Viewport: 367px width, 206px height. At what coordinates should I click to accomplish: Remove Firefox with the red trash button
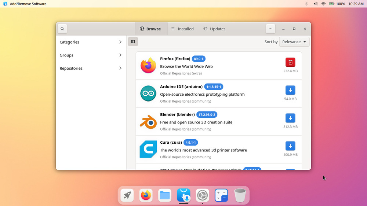point(290,62)
